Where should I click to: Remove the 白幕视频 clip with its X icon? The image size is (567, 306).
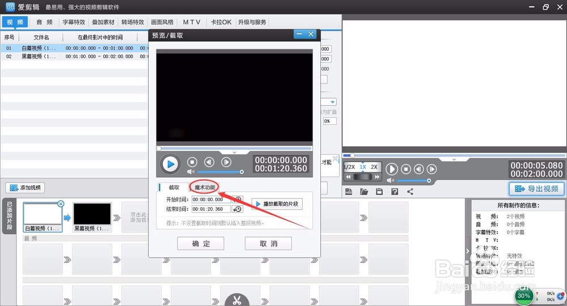pyautogui.click(x=61, y=204)
